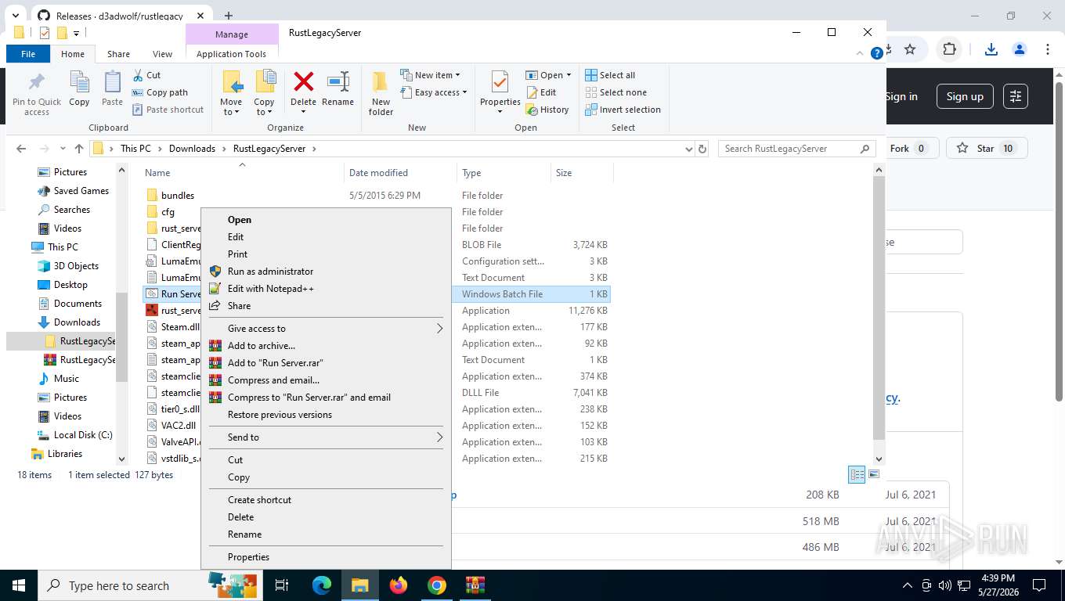Show file History in the ribbon

click(x=547, y=110)
